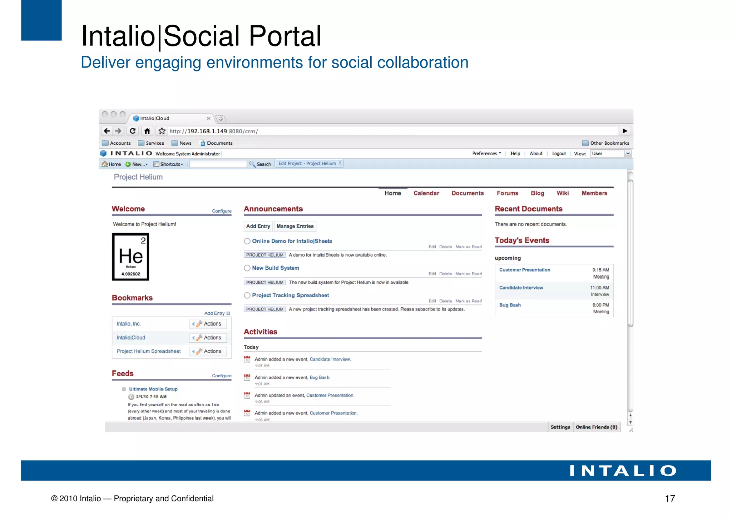Click the go arrow beside the address bar
732x517 pixels.
625,131
